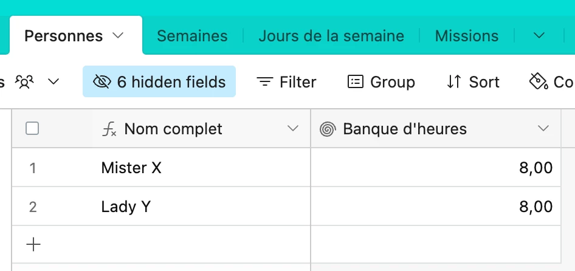Click the spiral rollup icon beside Banque d'heures
The height and width of the screenshot is (271, 575).
[x=328, y=129]
